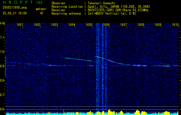Click the date 25.09.21 16:00
This screenshot has width=181, height=115.
(15, 13)
